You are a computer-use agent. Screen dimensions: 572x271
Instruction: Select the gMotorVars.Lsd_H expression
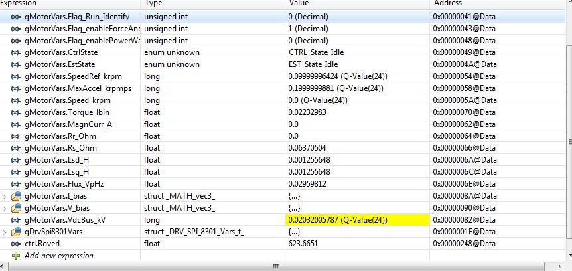(x=56, y=160)
